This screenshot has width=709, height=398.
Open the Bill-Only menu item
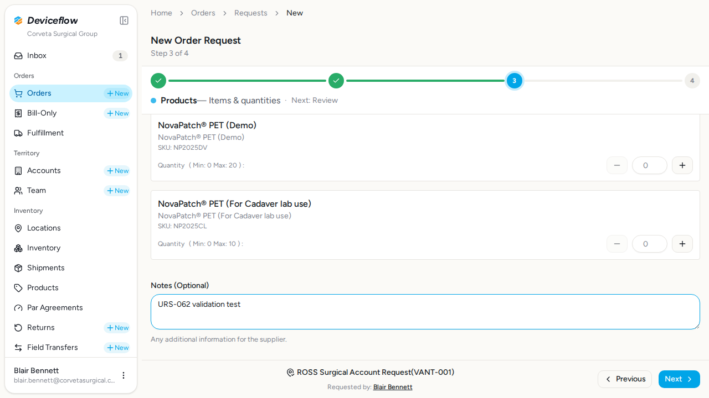click(x=71, y=113)
